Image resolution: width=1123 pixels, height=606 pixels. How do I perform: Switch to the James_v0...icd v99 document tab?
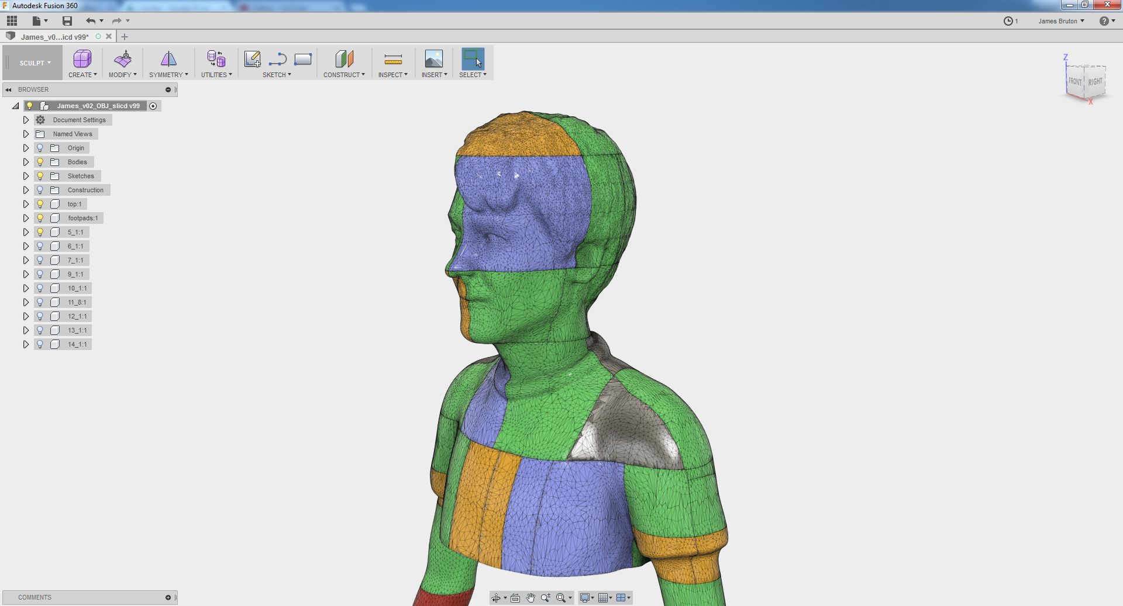point(54,37)
